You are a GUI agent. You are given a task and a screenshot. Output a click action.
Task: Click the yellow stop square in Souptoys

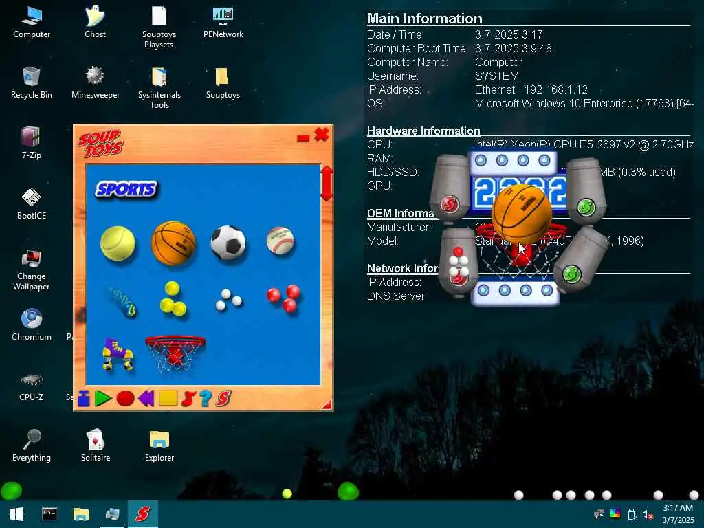(x=168, y=398)
